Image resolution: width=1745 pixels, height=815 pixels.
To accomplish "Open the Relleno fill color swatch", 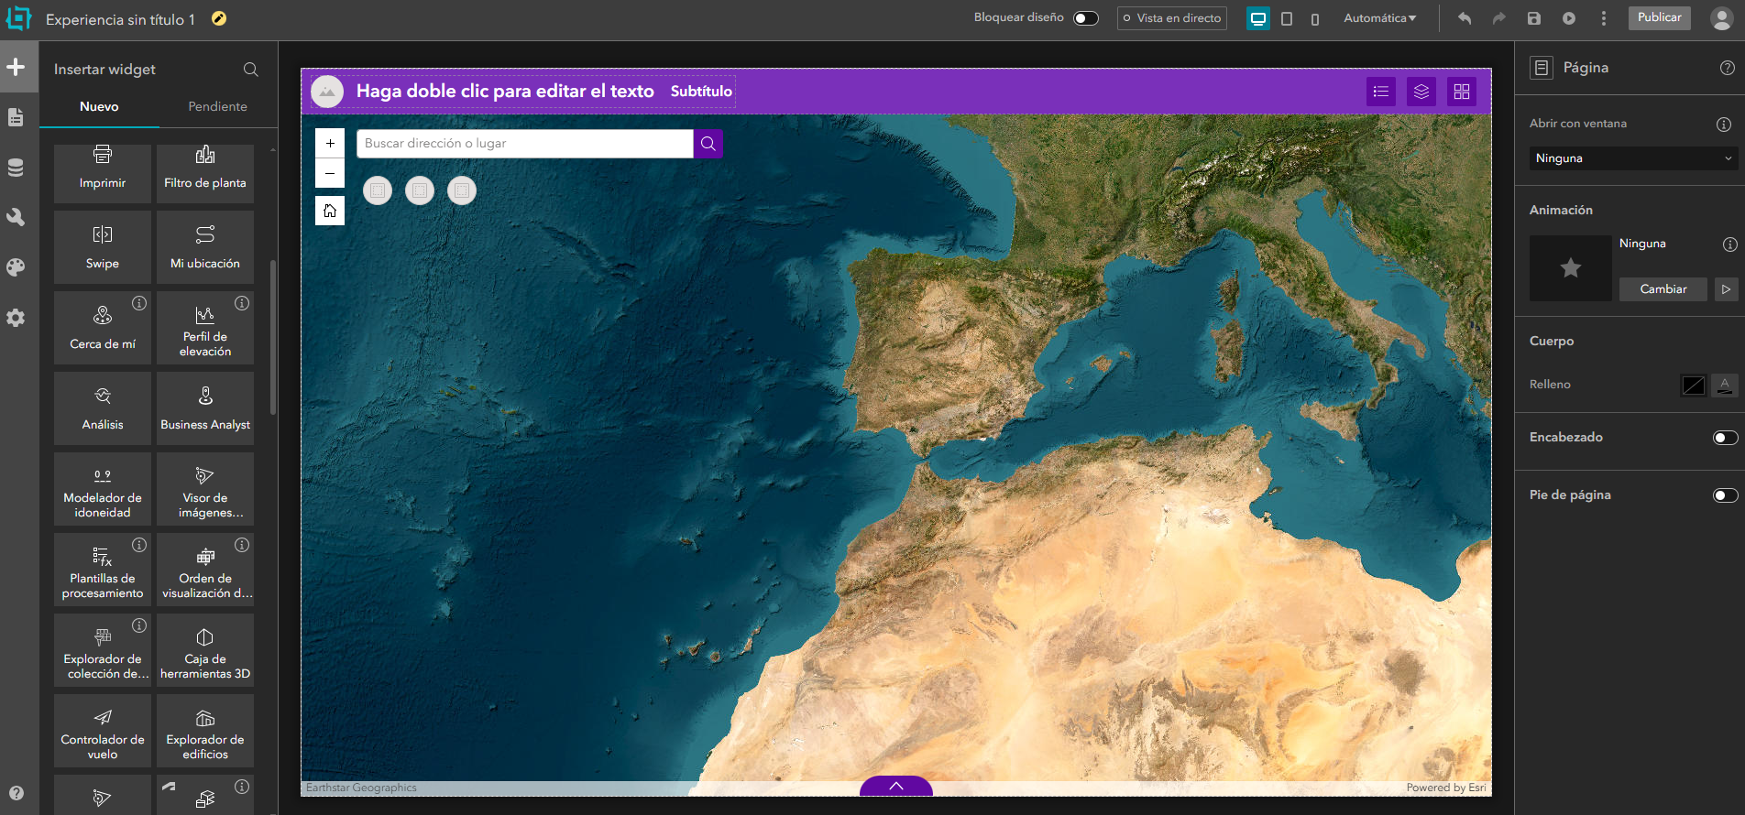I will click(1693, 386).
